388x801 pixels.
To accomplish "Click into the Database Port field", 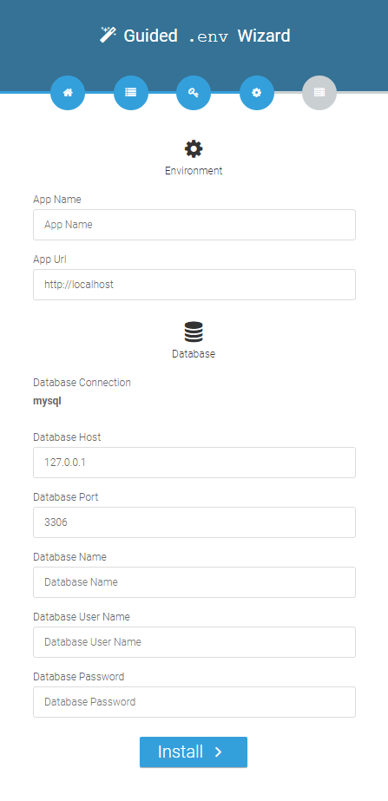I will coord(194,522).
